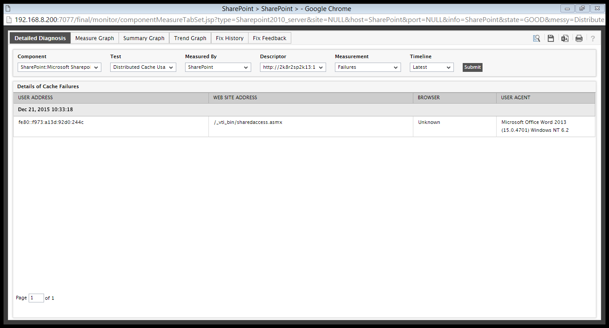Switch to the Measure Graph tab
This screenshot has width=609, height=328.
point(95,38)
